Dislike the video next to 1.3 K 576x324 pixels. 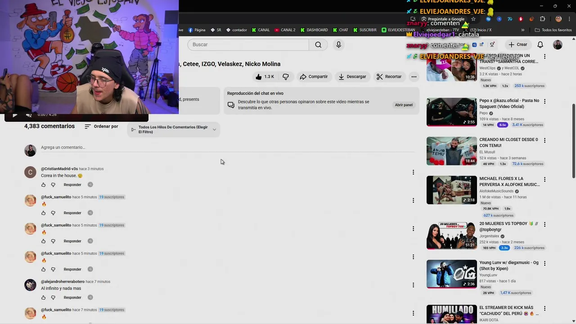(286, 76)
